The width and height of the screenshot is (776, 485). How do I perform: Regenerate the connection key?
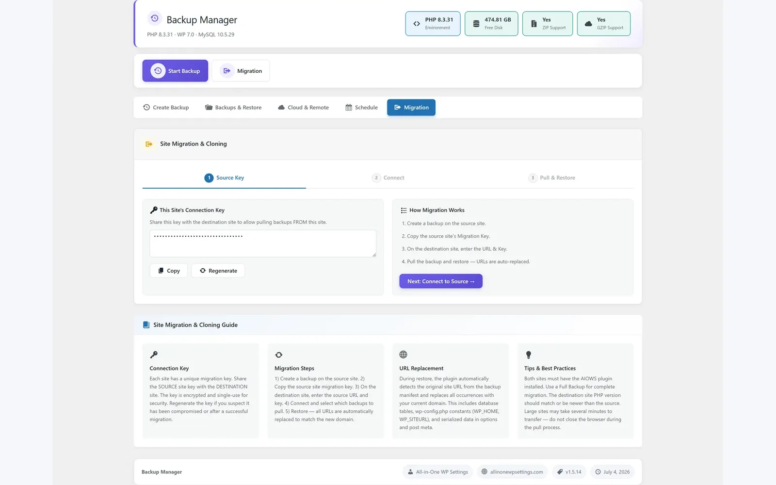[x=218, y=271]
